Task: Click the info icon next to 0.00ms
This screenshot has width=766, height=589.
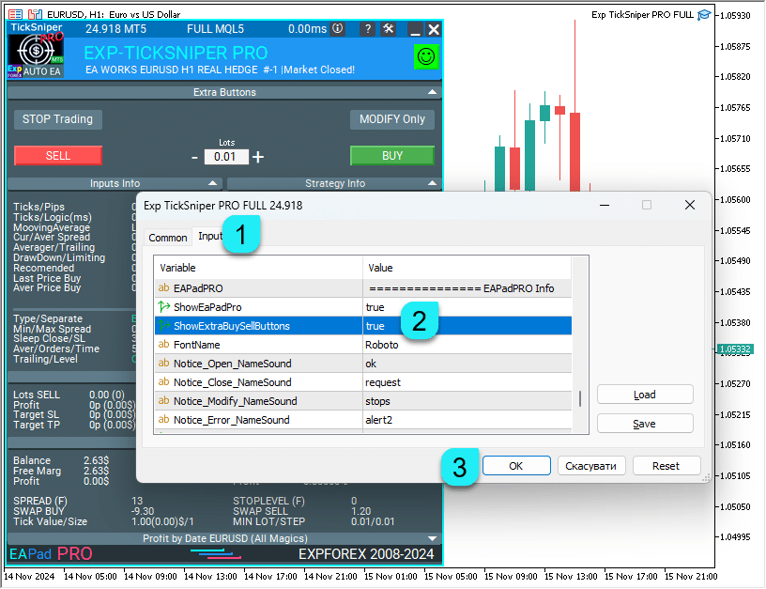Action: click(338, 30)
